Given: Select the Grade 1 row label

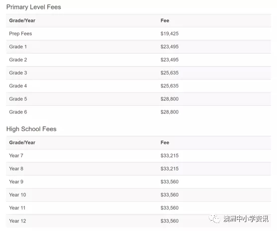Looking at the screenshot, I should [18, 47].
